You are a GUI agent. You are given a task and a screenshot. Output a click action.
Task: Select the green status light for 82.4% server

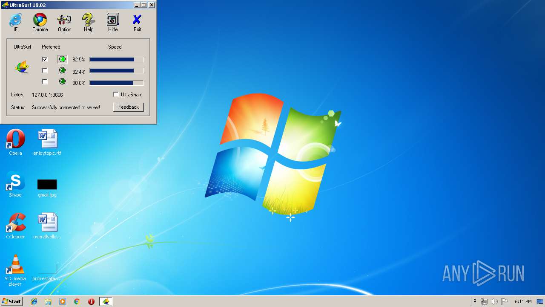(x=62, y=70)
